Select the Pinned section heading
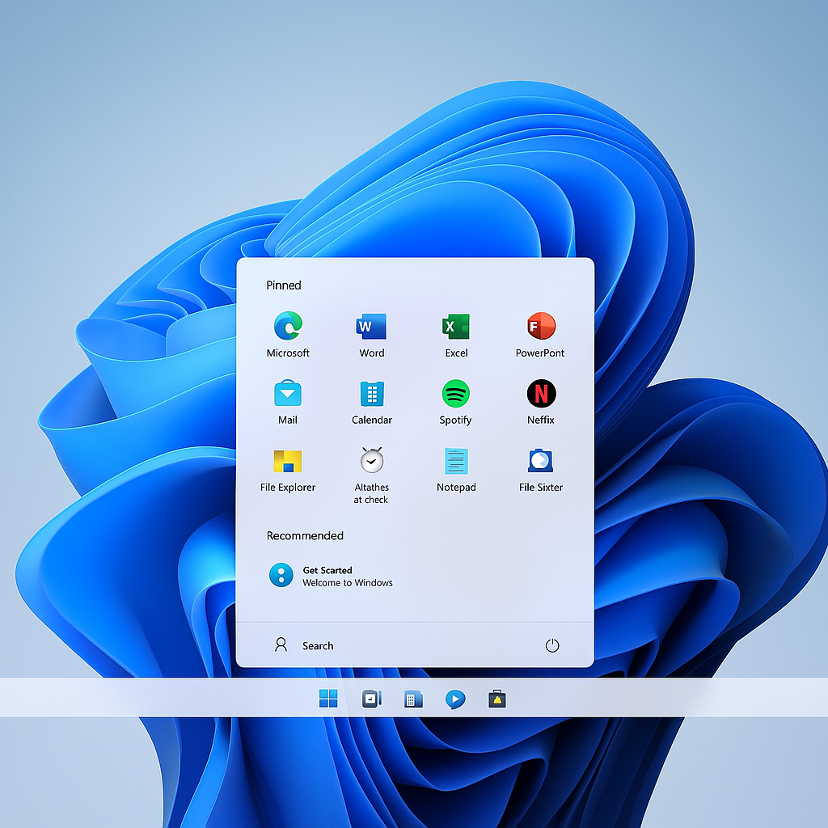The width and height of the screenshot is (828, 828). [284, 285]
